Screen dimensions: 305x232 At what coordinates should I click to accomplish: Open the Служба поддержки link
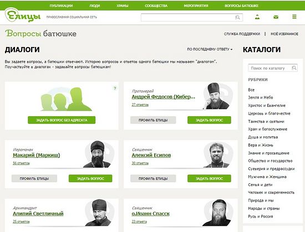click(x=242, y=34)
